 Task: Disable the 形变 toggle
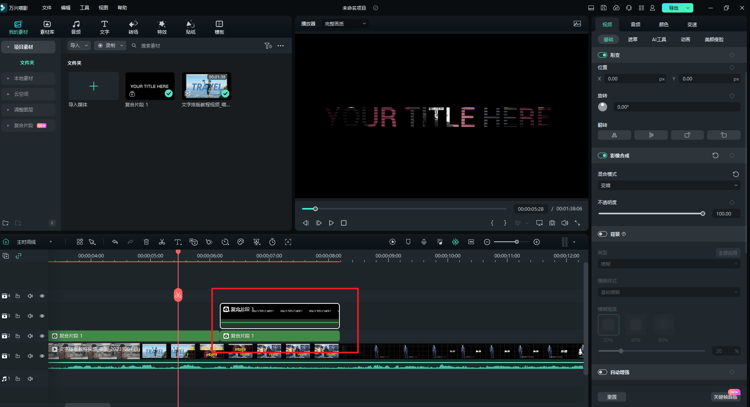click(603, 55)
